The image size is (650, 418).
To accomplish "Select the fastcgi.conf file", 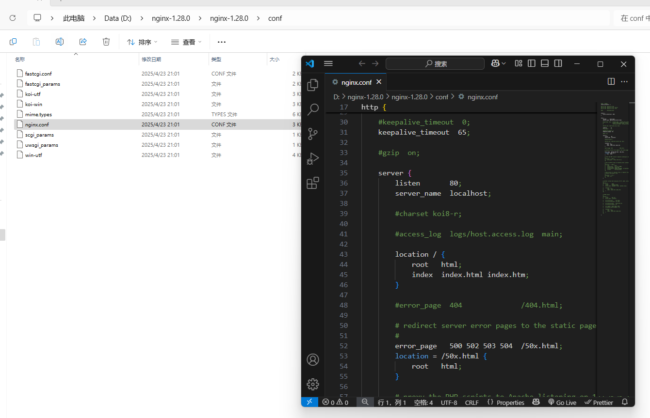I will pyautogui.click(x=38, y=74).
